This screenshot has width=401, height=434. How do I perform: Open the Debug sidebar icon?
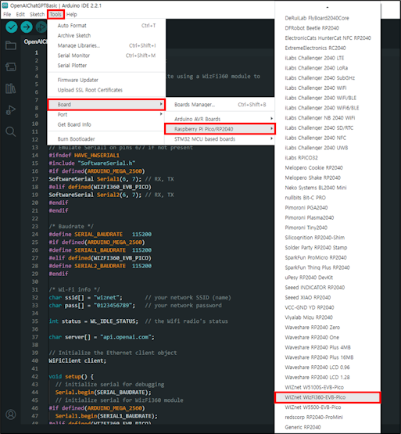(11, 110)
